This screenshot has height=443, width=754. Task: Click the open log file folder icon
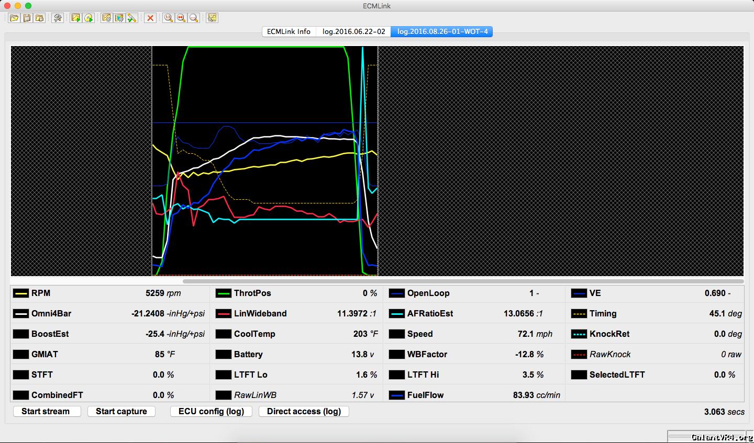point(14,18)
